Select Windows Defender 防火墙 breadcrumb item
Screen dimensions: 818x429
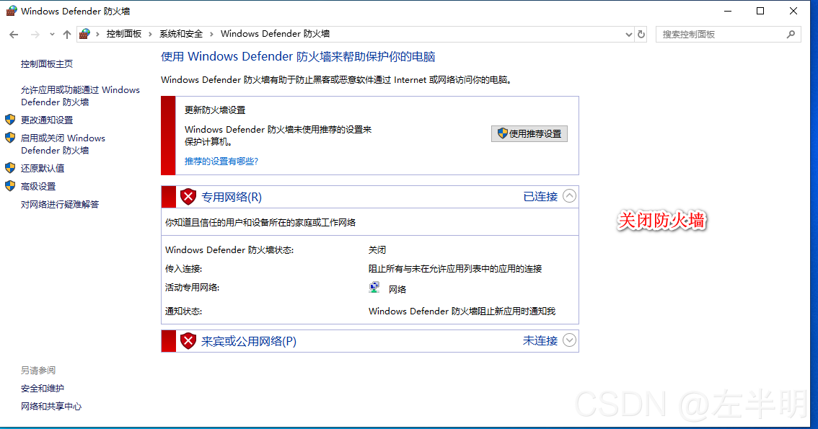tap(275, 34)
